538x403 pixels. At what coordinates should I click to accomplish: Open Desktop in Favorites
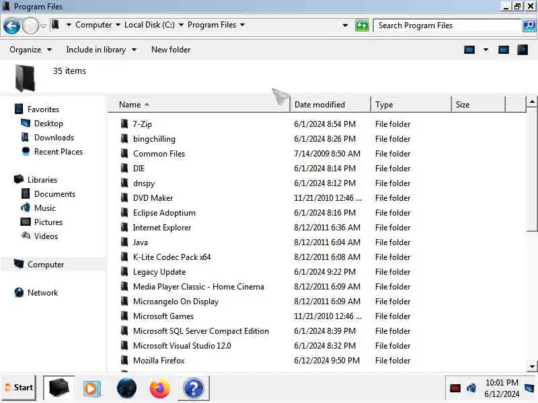(x=48, y=124)
